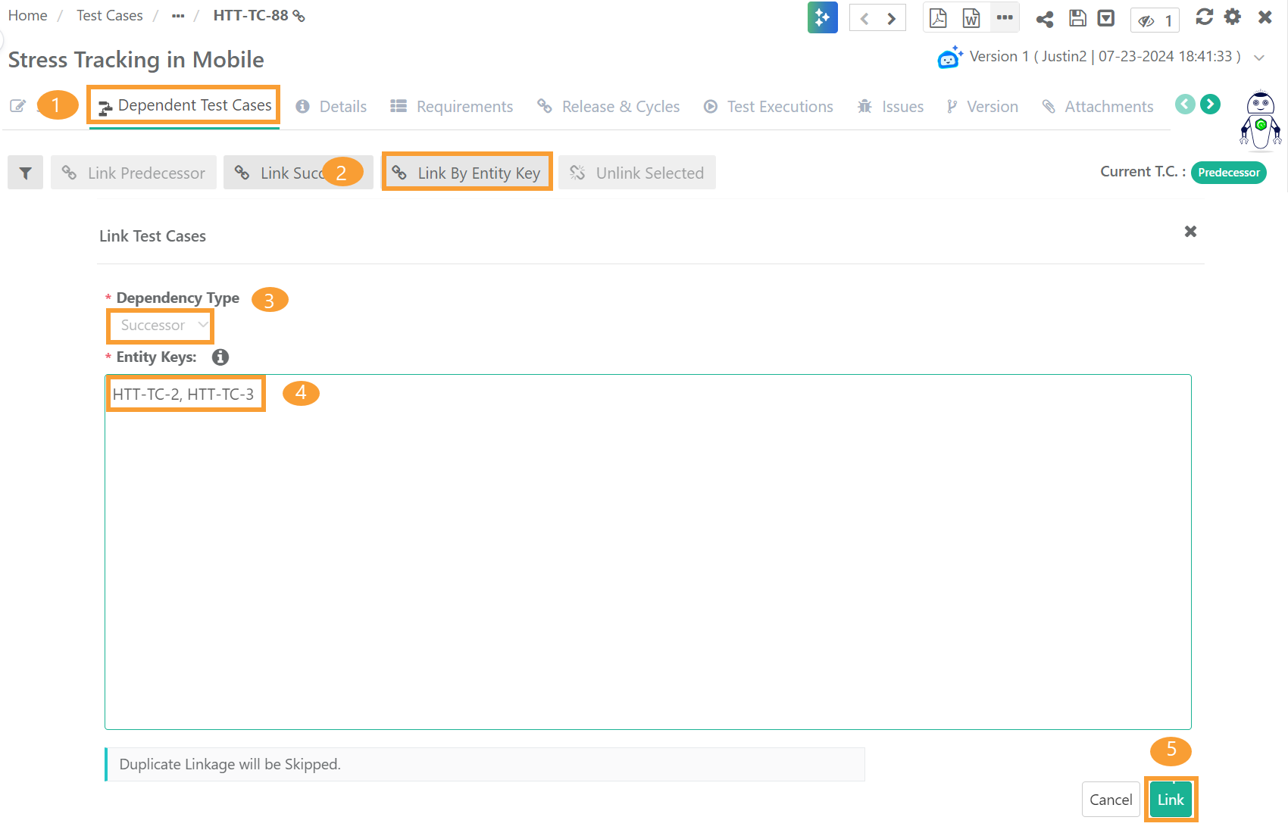Expand the breadcrumb ellipsis
Screen dimensions: 1288x839
(178, 16)
